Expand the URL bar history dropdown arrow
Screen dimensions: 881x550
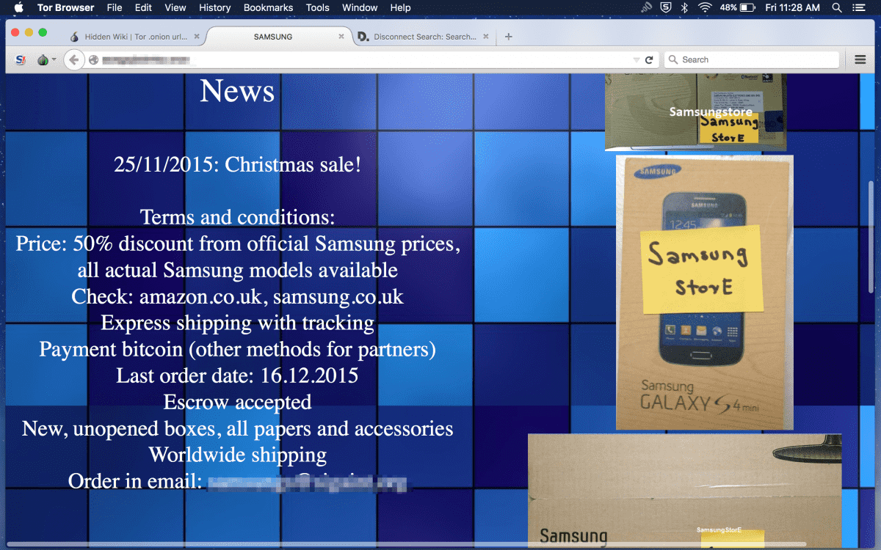[x=636, y=60]
